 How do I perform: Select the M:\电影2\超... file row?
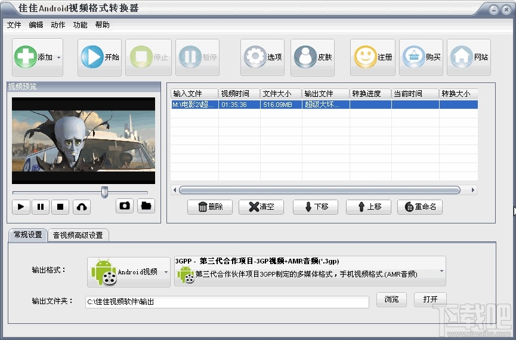[x=324, y=105]
